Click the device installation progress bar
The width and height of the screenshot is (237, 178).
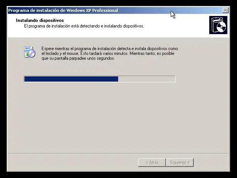(x=100, y=79)
